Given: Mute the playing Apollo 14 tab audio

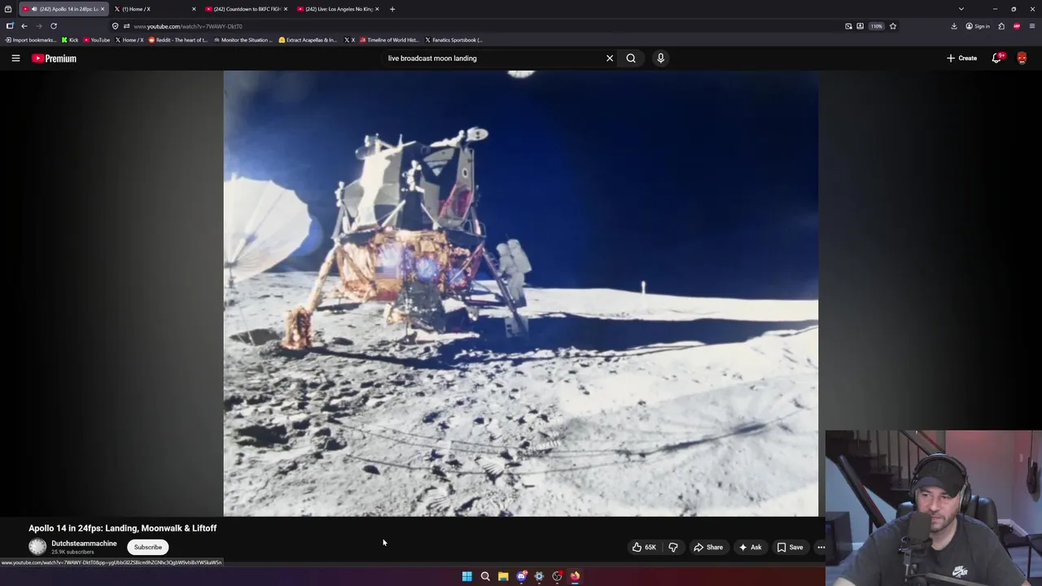Looking at the screenshot, I should tap(34, 9).
